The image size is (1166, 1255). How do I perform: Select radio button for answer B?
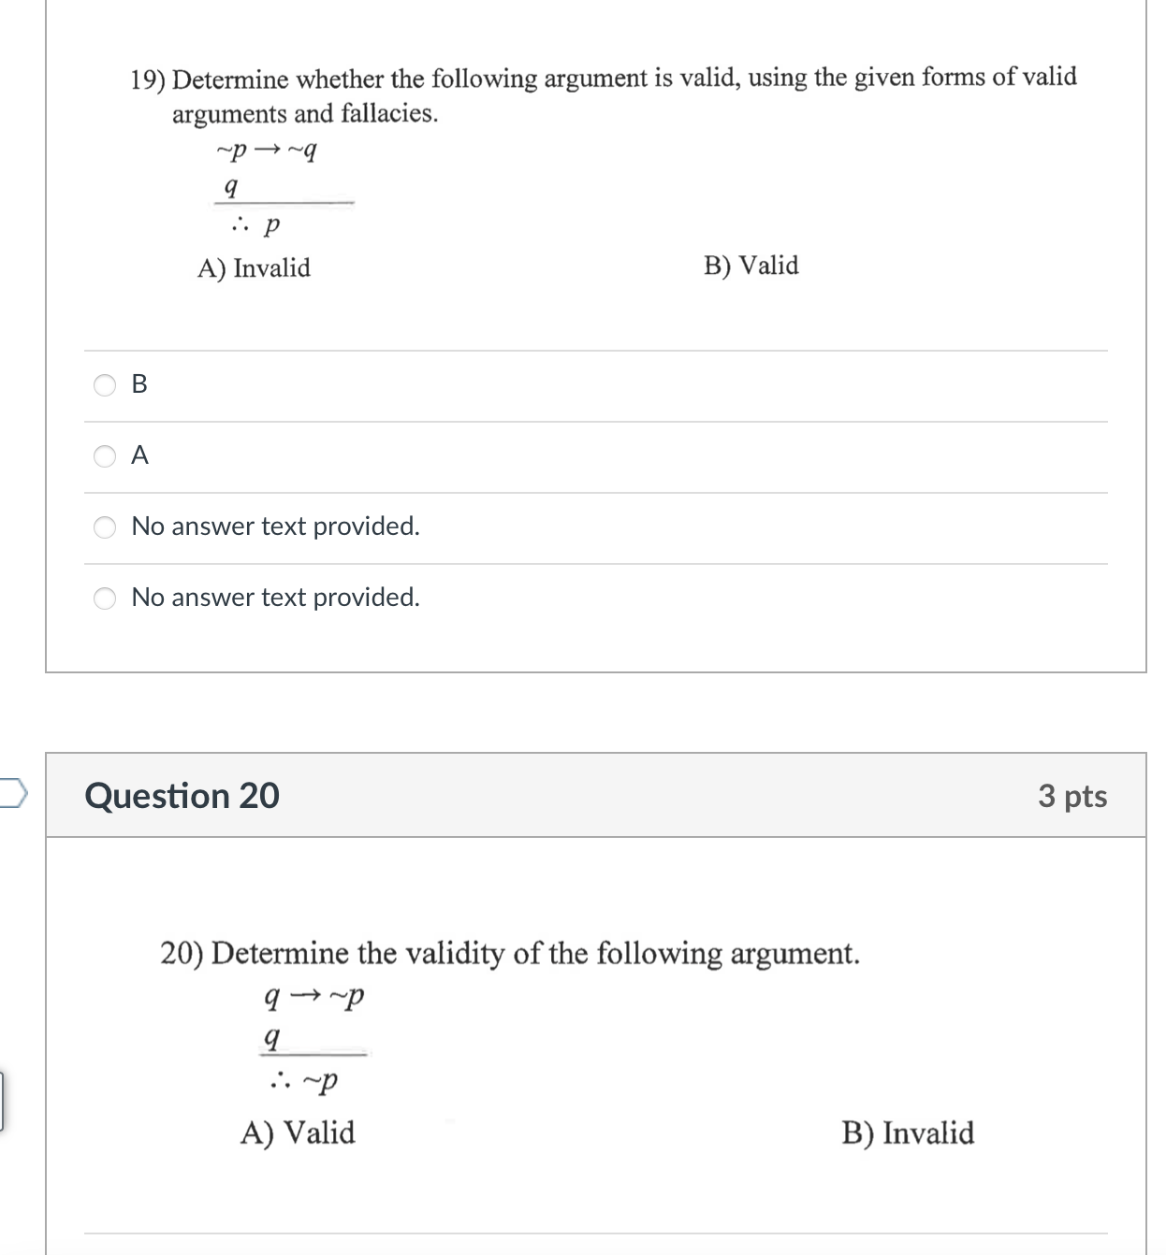pyautogui.click(x=103, y=384)
